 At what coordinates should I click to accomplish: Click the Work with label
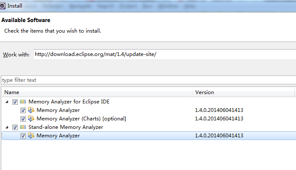pyautogui.click(x=16, y=55)
